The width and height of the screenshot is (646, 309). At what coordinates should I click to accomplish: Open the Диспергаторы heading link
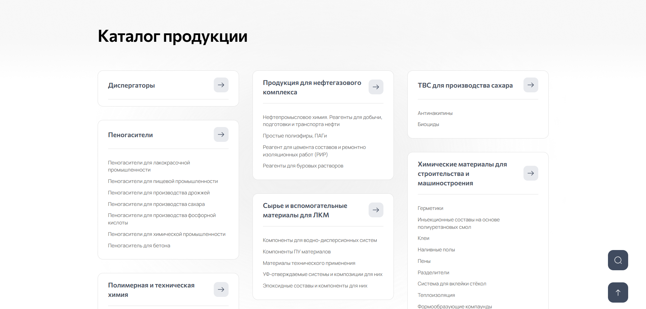pyautogui.click(x=131, y=85)
